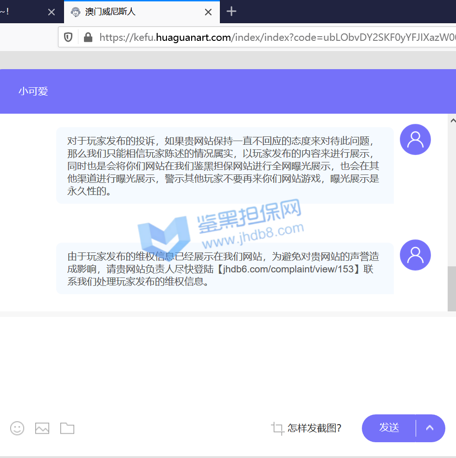Open the emoji picker smiley icon
456x458 pixels.
pyautogui.click(x=17, y=428)
